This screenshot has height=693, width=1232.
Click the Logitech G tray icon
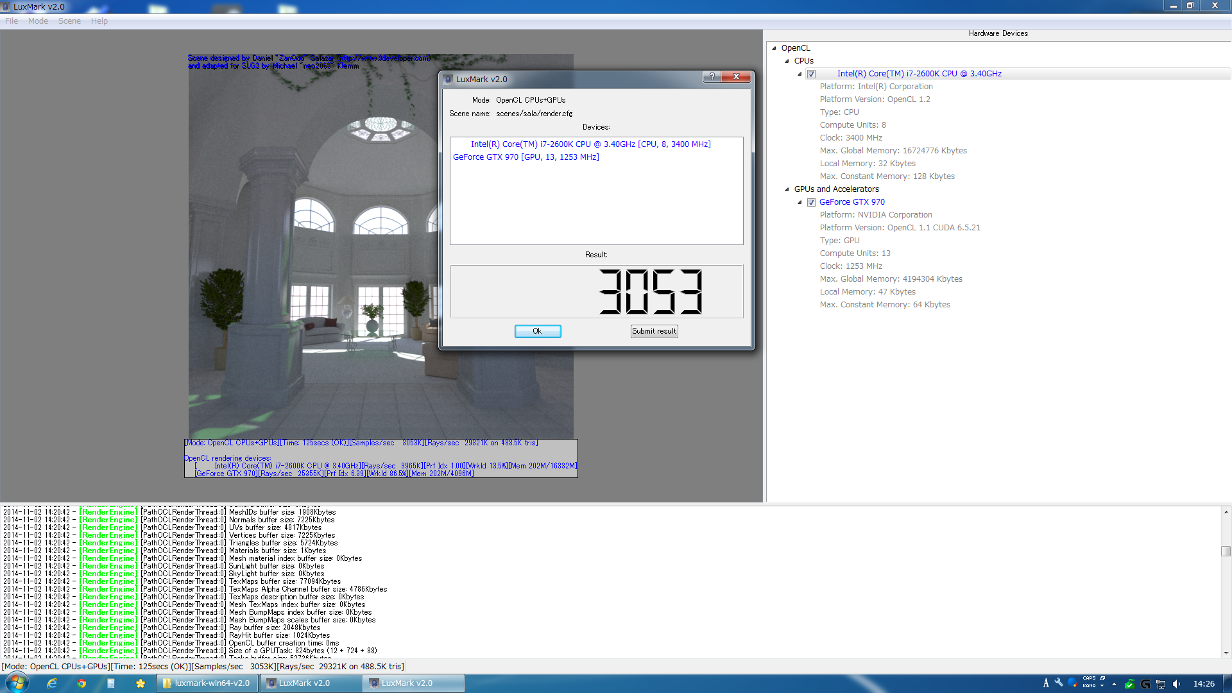pos(1145,684)
